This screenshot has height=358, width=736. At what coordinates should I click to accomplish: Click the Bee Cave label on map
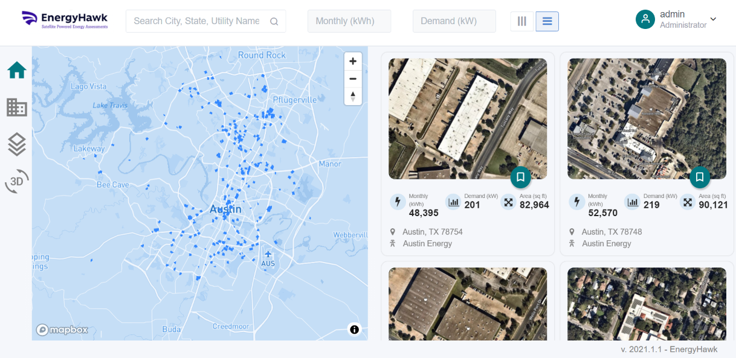coord(113,185)
